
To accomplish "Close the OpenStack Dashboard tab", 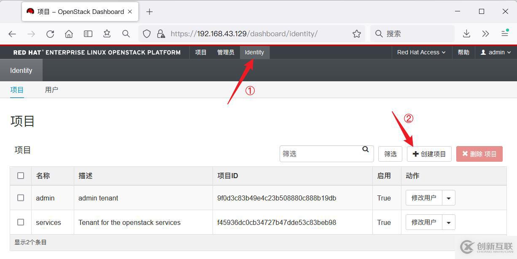I will 130,11.
